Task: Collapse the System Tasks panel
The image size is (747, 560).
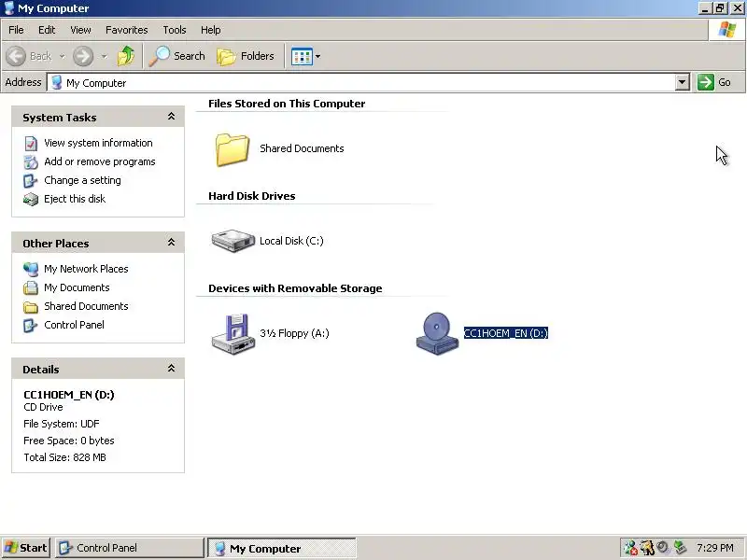Action: (x=171, y=117)
